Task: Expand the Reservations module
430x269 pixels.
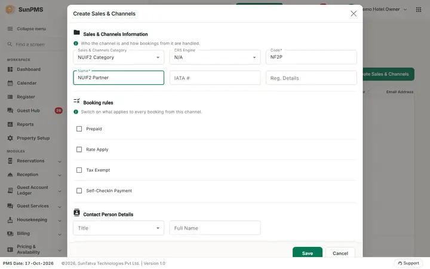Action: click(60, 161)
